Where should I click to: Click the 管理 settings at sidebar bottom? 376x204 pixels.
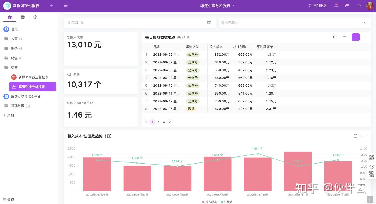(x=8, y=200)
